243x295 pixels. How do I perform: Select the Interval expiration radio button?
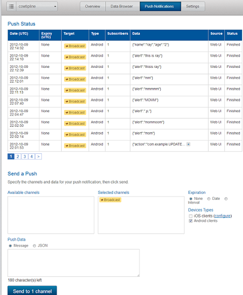tap(226, 199)
